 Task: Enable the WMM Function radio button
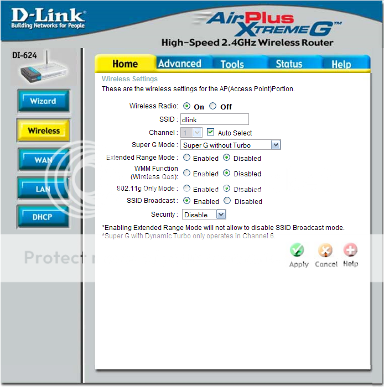(186, 173)
